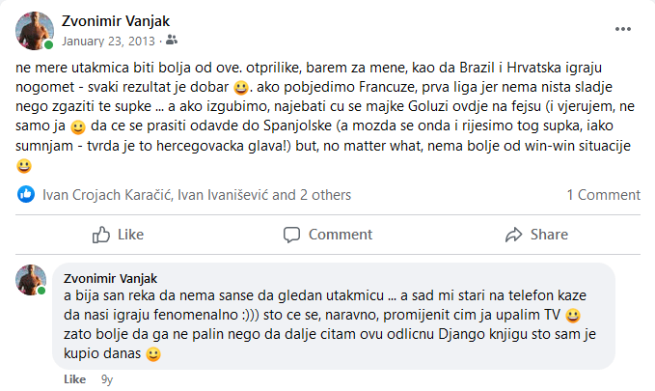
Task: Click the blue thumbs-up reaction icon
Action: pyautogui.click(x=26, y=194)
